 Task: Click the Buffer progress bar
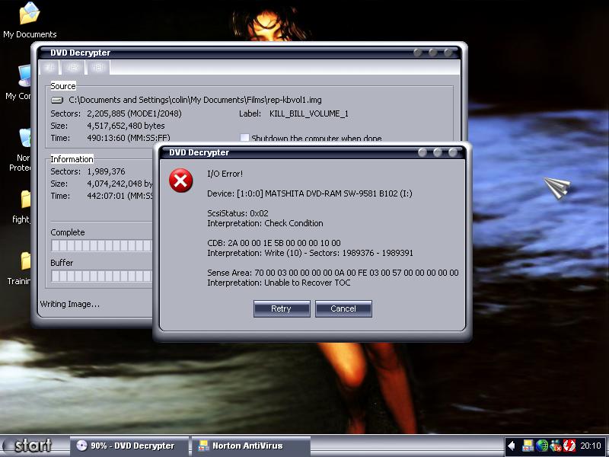click(102, 276)
